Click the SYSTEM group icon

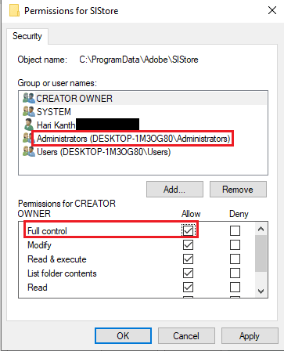[x=29, y=111]
